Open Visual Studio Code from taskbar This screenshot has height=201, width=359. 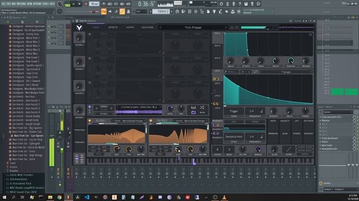[x=87, y=197]
